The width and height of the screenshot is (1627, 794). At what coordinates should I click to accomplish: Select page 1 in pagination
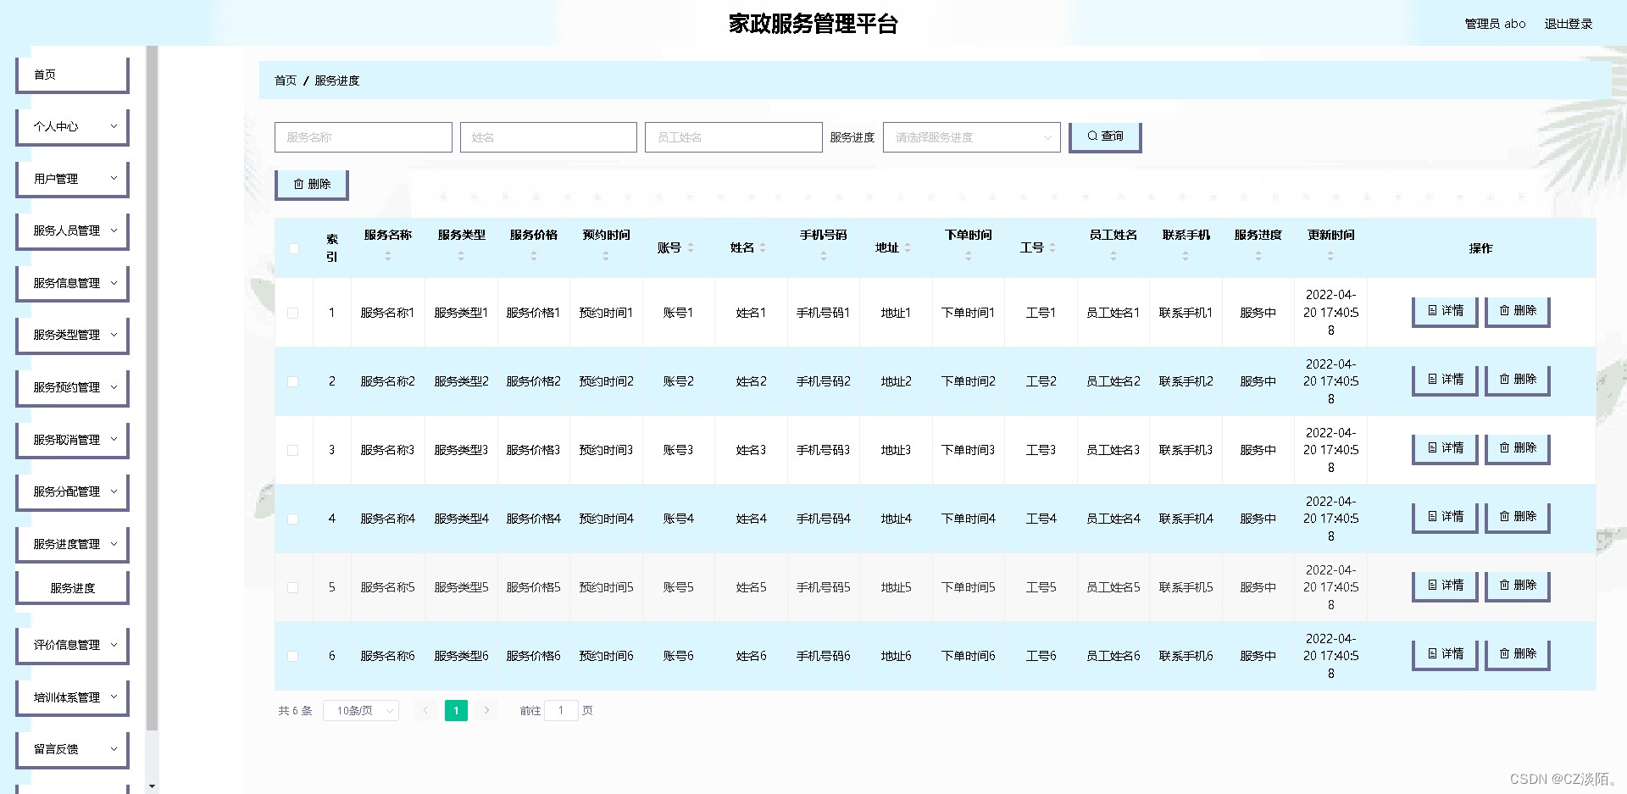[x=456, y=710]
